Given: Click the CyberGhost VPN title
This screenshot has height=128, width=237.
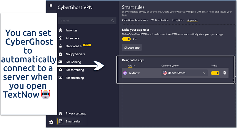Looking at the screenshot, I should tap(75, 7).
